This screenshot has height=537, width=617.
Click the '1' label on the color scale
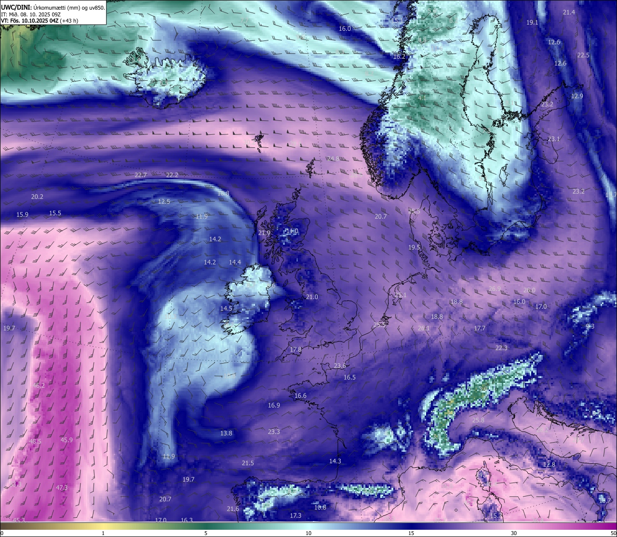(103, 533)
